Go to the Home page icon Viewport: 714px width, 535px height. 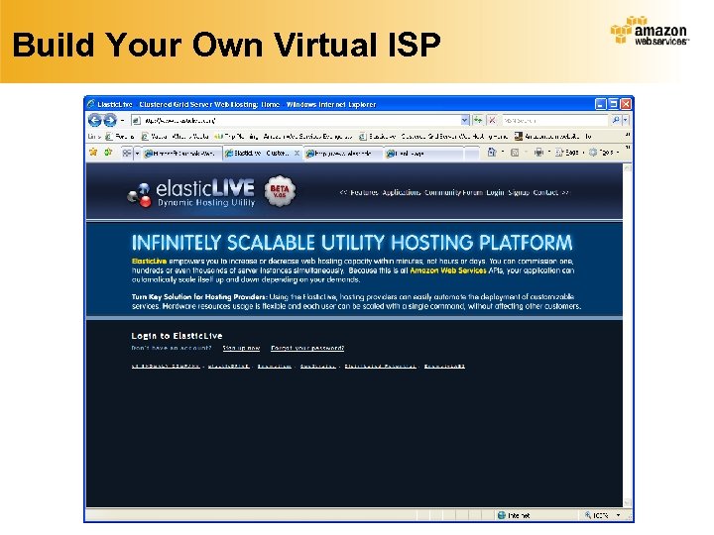coord(491,153)
